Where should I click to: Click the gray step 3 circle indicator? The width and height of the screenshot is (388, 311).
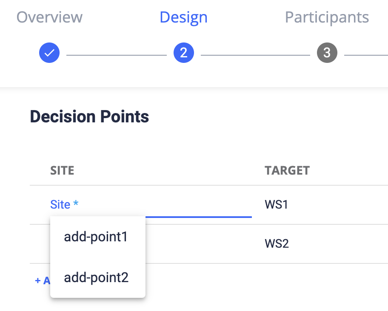pos(327,53)
